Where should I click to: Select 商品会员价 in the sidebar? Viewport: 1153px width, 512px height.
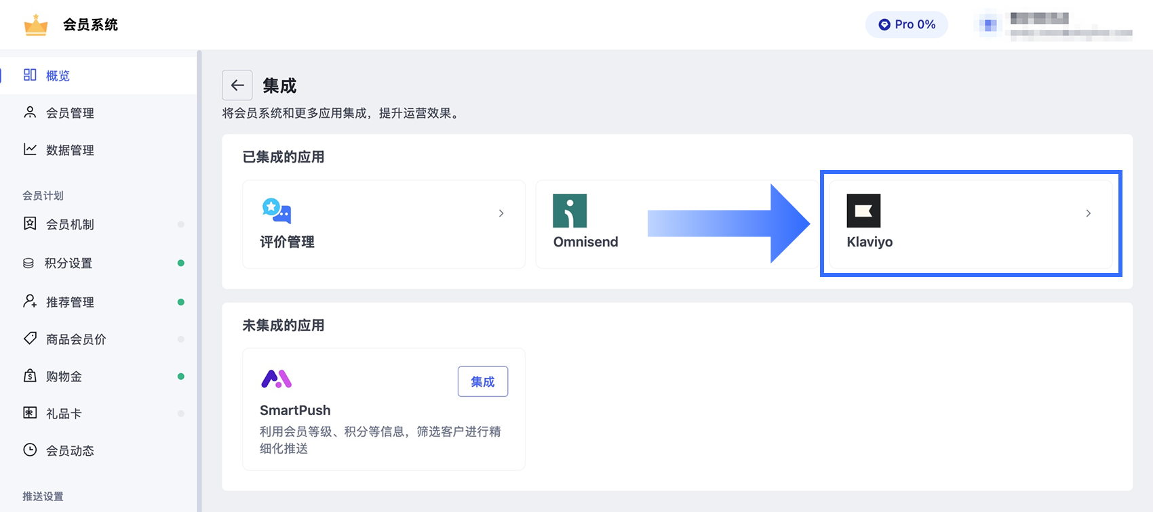(98, 339)
